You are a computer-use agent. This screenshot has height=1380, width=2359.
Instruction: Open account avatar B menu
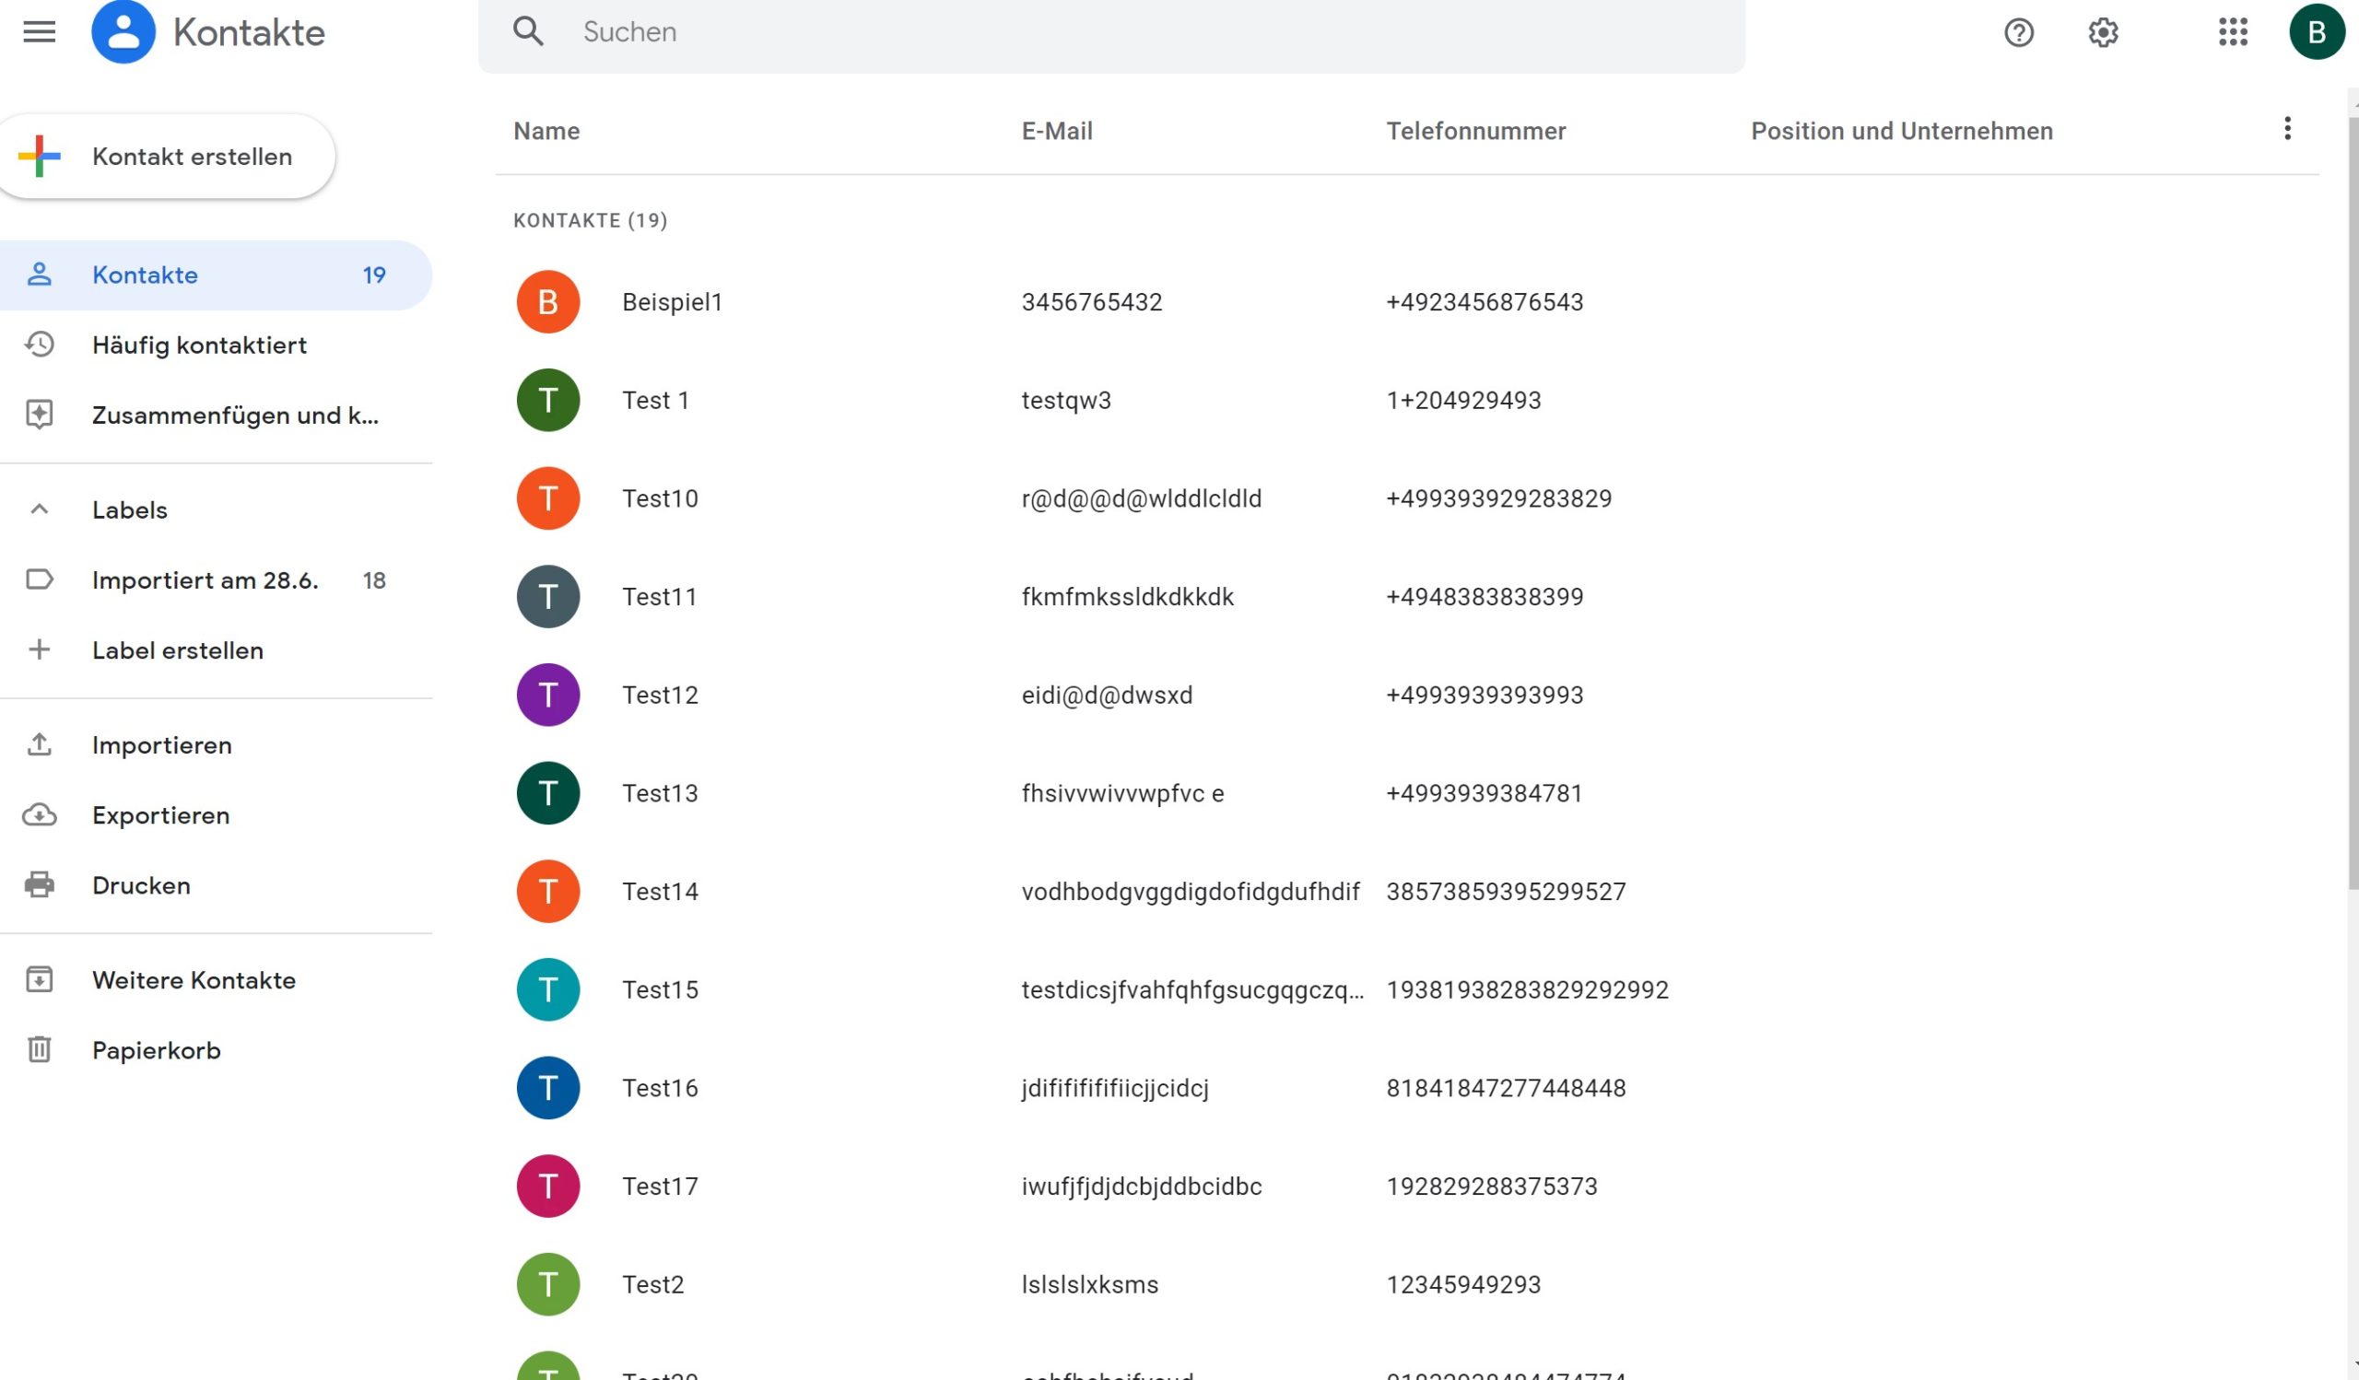point(2316,33)
